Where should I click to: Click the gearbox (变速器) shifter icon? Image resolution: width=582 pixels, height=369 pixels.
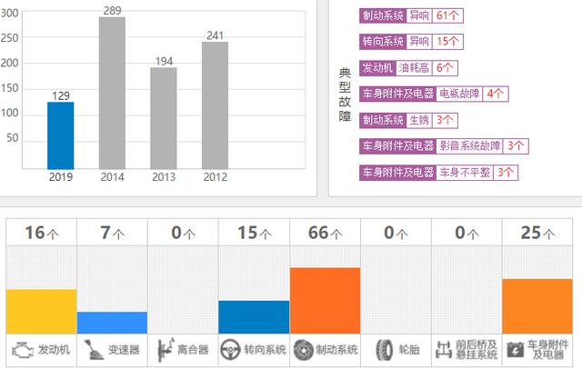pyautogui.click(x=94, y=350)
